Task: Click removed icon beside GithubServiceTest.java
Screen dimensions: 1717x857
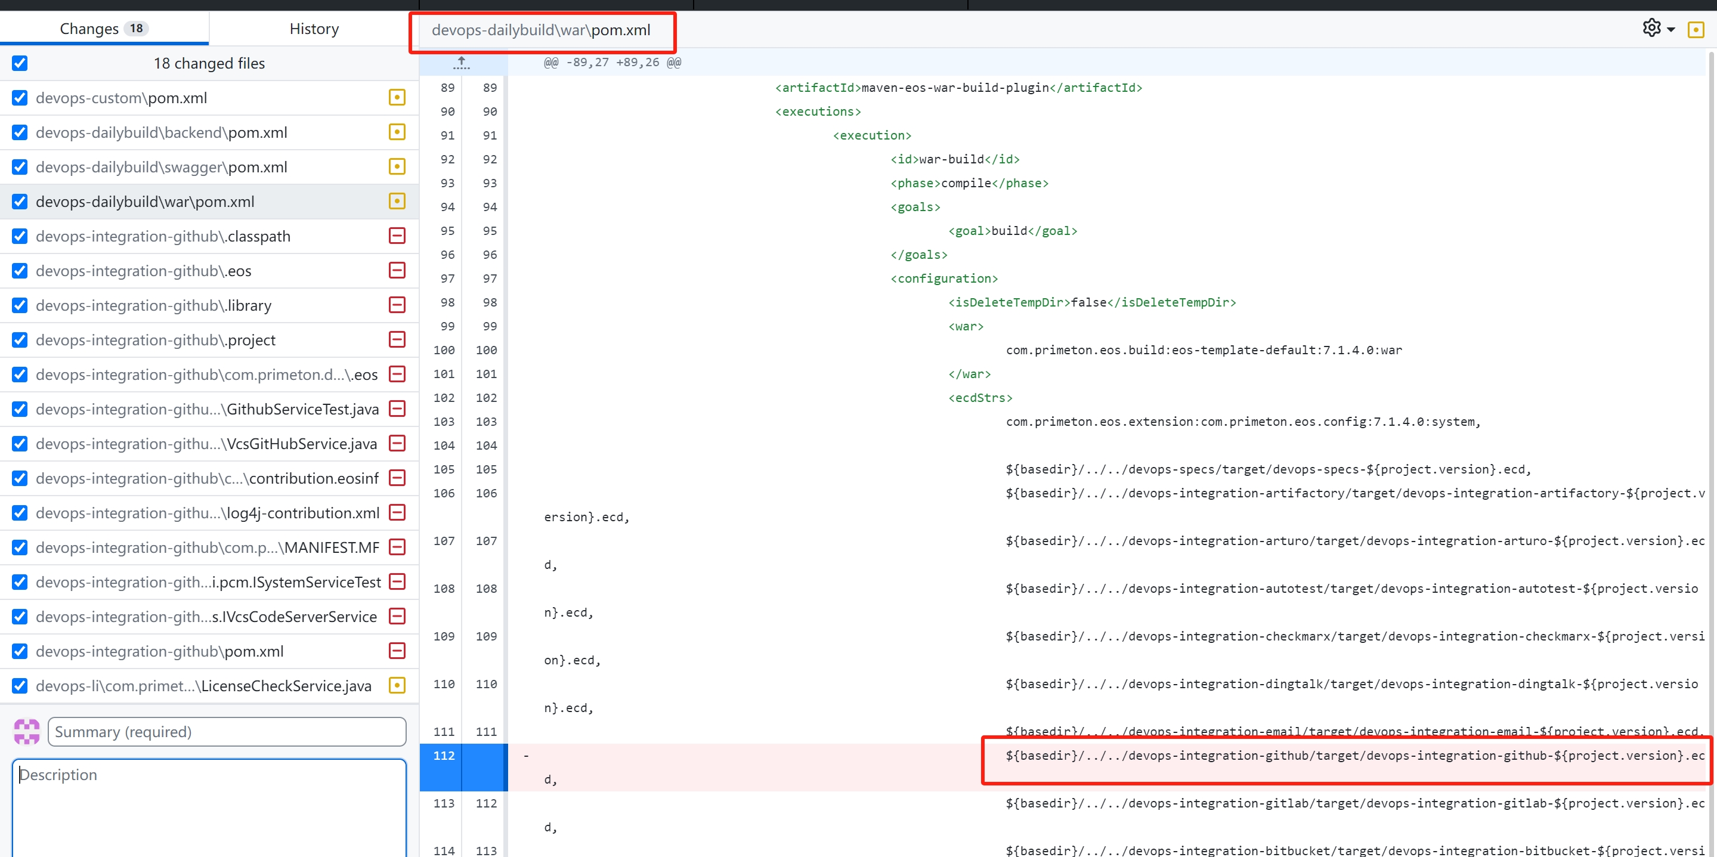Action: [x=397, y=409]
